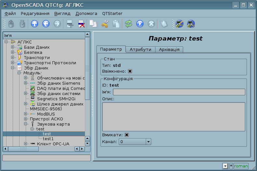Click the scissors Cut icon

pyautogui.click(x=104, y=24)
